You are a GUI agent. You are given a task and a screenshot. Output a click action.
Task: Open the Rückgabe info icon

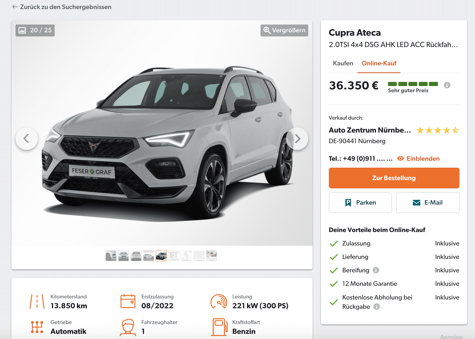377,306
